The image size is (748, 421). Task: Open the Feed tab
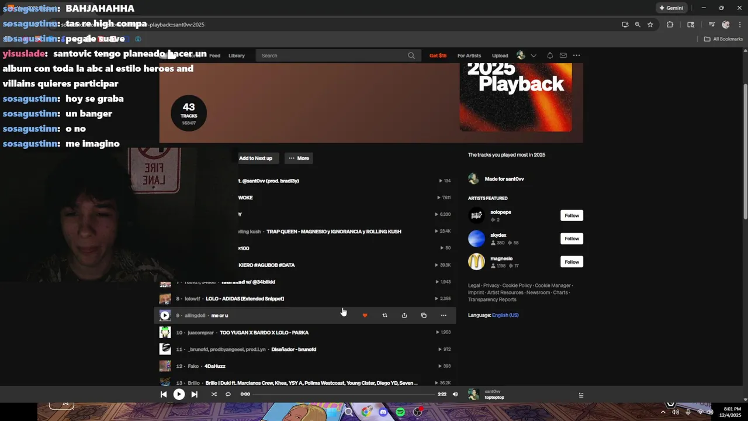coord(214,56)
